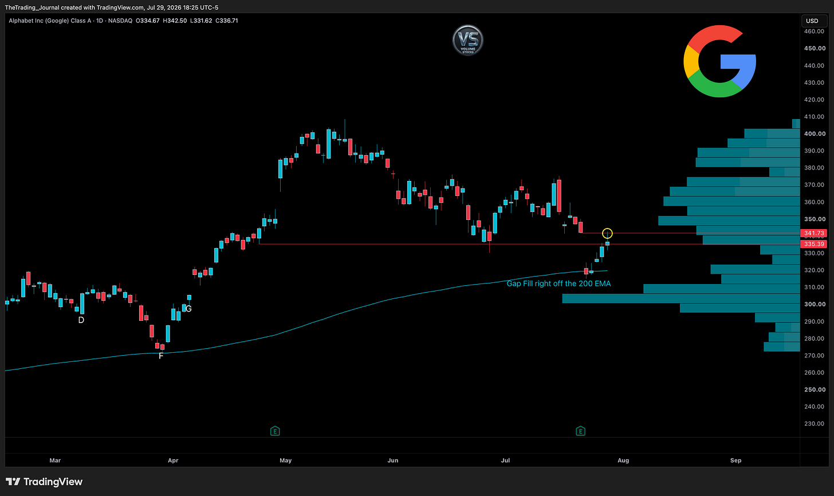This screenshot has height=496, width=834.
Task: Click the Jun label on the time axis
Action: coord(393,460)
